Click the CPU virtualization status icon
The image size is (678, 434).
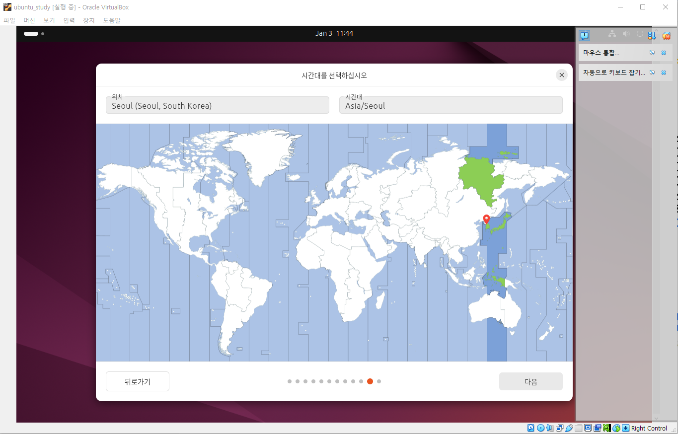pyautogui.click(x=607, y=428)
